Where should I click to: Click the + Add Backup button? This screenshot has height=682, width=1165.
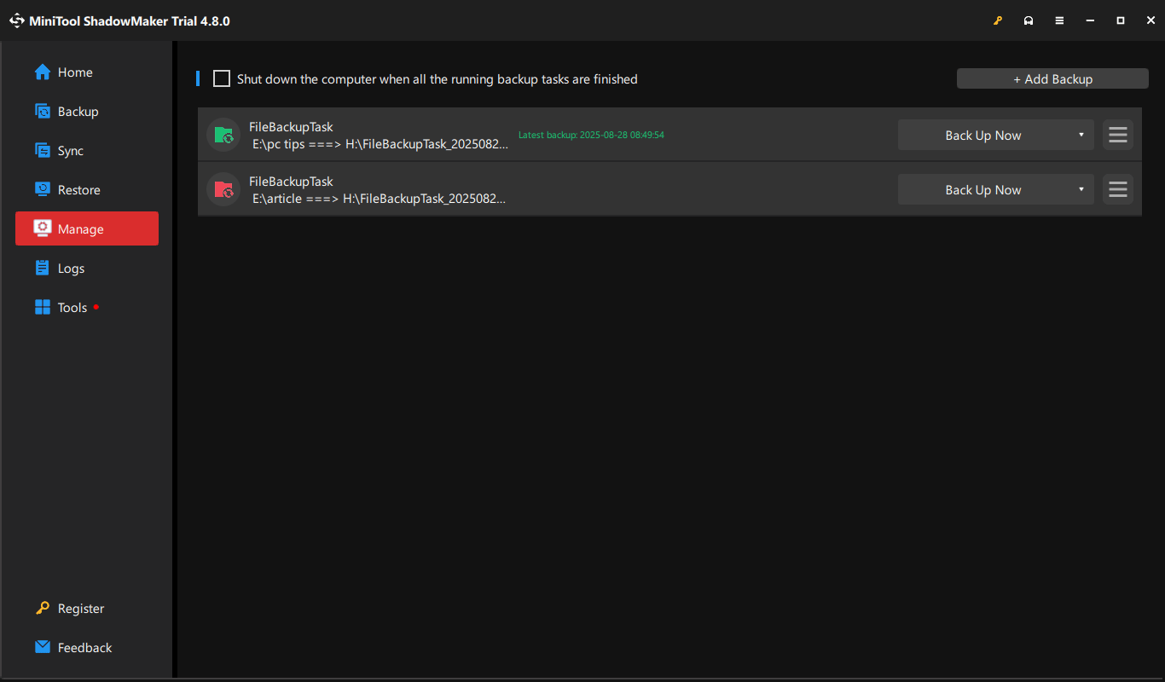[1052, 79]
